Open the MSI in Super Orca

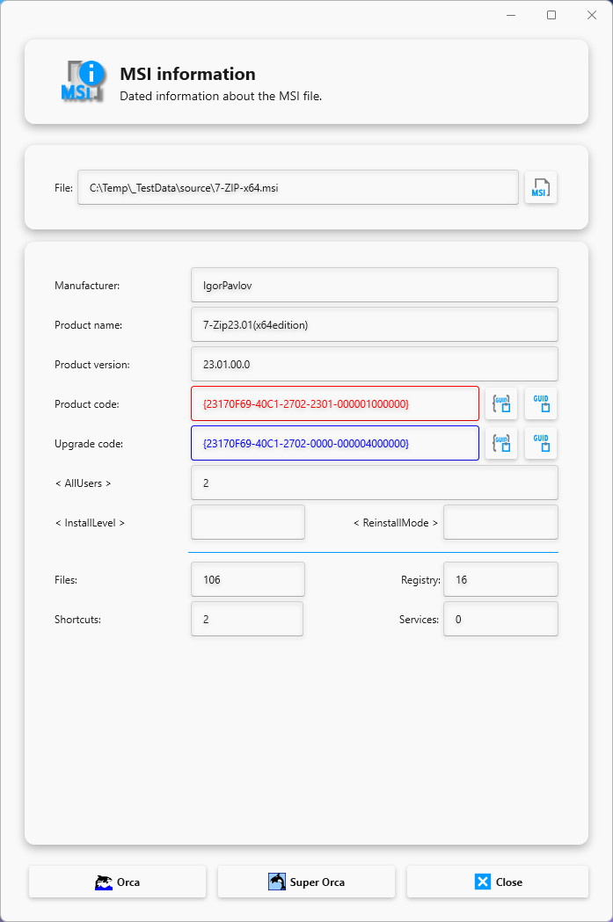[306, 882]
